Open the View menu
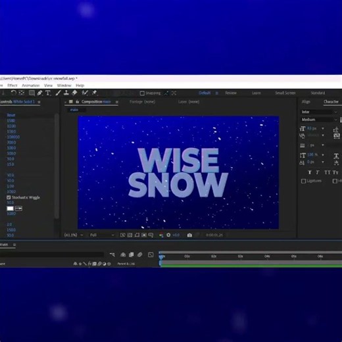 coord(48,85)
